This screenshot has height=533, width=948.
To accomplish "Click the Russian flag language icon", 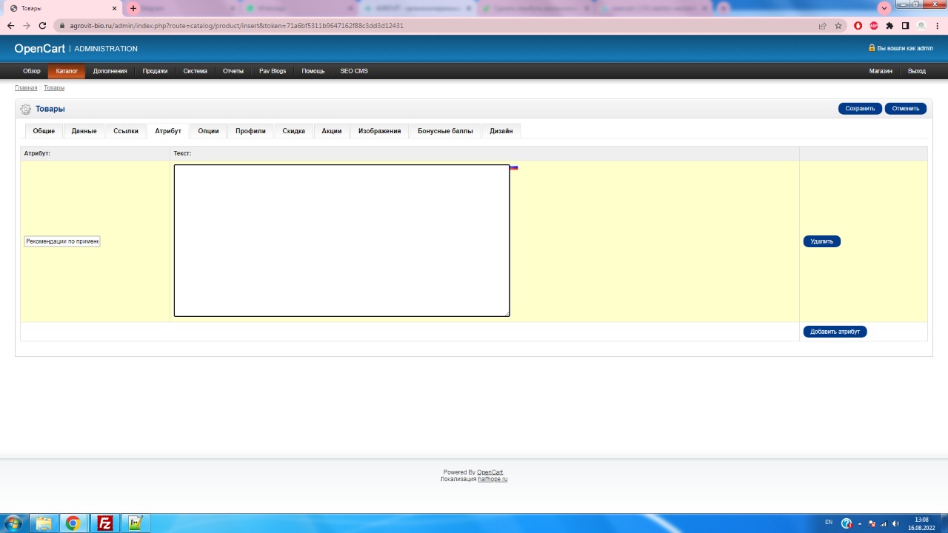I will point(513,168).
